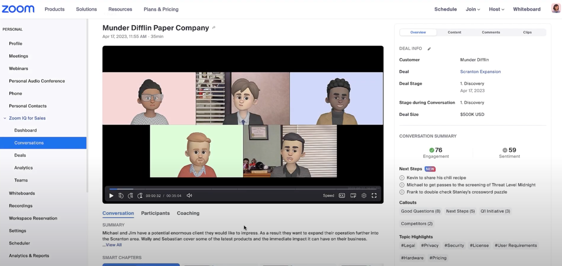Click the #Pricing topic tag
Screen dimensions: 562x266
click(x=438, y=258)
